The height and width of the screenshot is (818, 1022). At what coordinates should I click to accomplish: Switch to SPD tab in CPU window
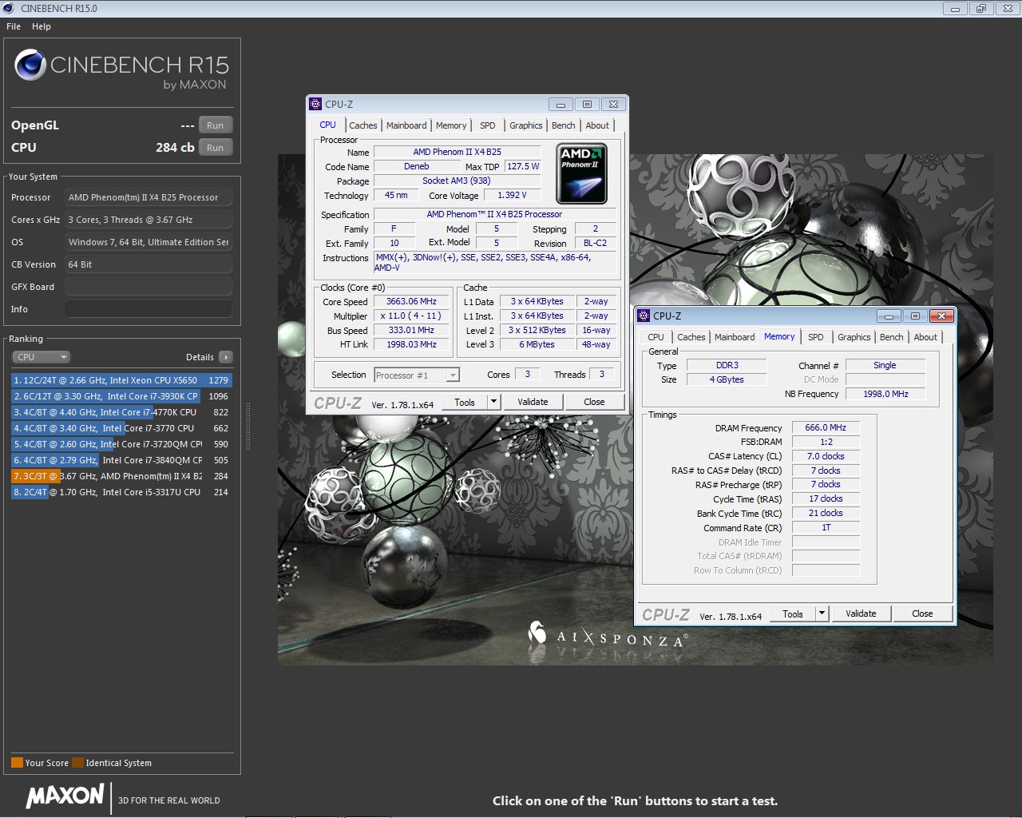[x=488, y=125]
